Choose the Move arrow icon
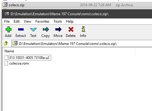Screen dimensions: 152x111 [58, 29]
